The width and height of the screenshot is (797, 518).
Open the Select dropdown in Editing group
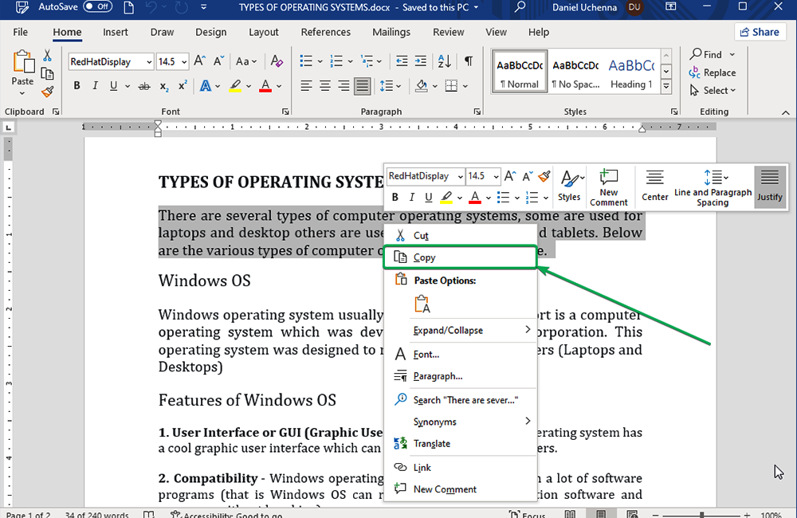coord(714,91)
